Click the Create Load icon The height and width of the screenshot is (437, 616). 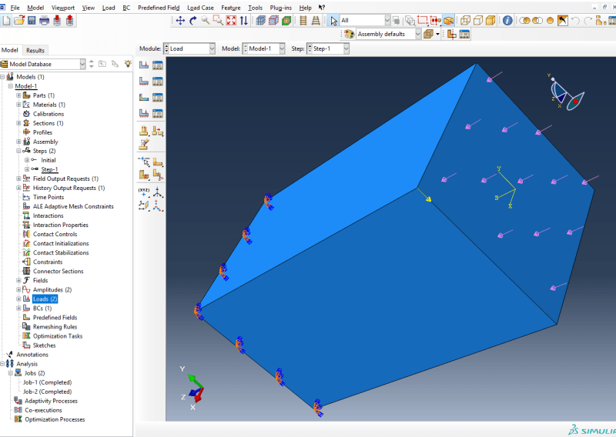click(144, 65)
